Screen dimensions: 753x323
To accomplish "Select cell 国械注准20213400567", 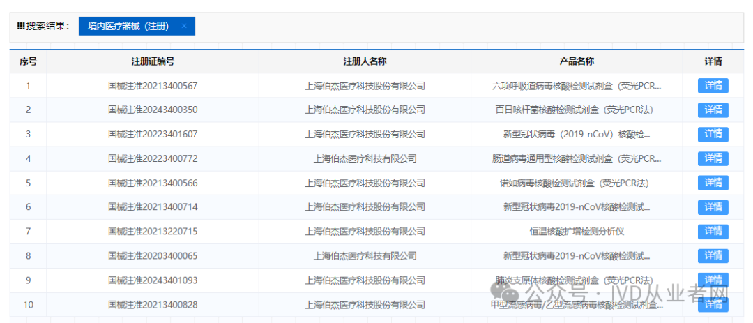I will coord(153,86).
